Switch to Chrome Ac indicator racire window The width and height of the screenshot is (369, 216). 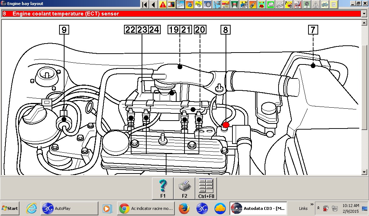[147, 208]
